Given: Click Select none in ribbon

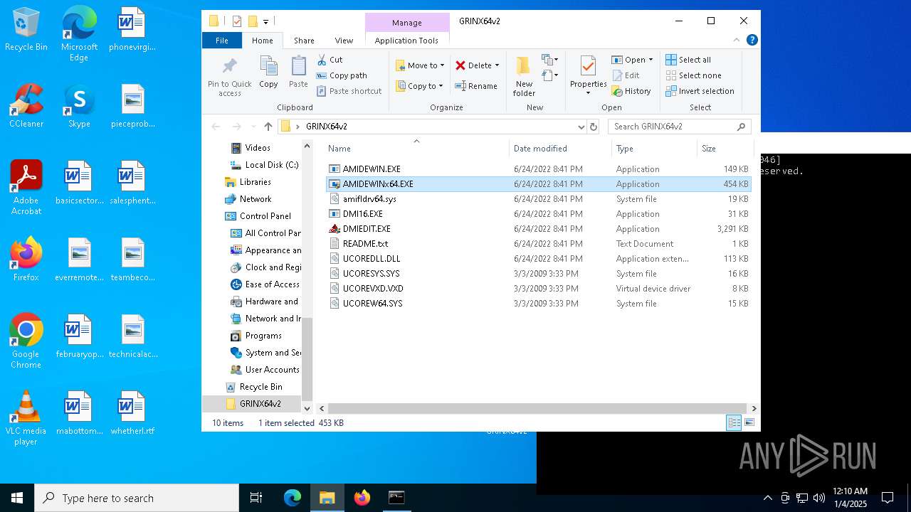Looking at the screenshot, I should point(693,75).
